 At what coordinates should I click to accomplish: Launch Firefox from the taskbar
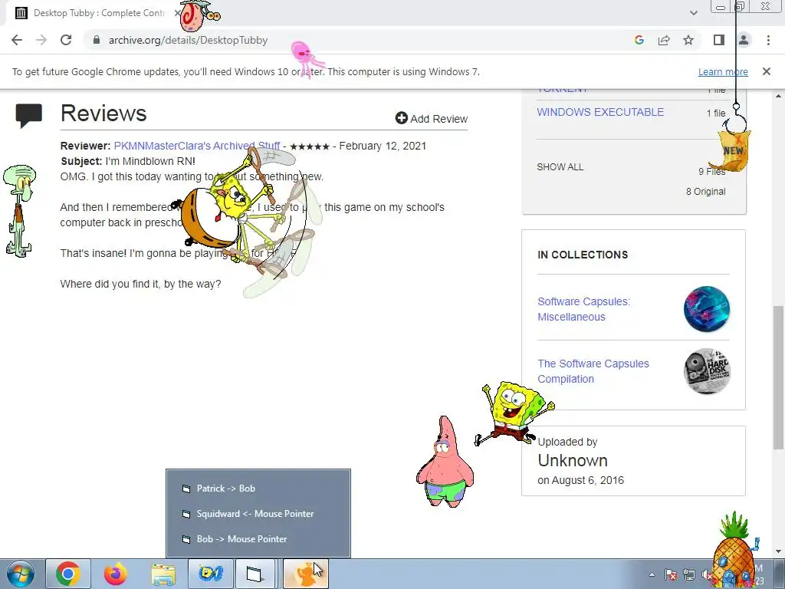(x=116, y=574)
